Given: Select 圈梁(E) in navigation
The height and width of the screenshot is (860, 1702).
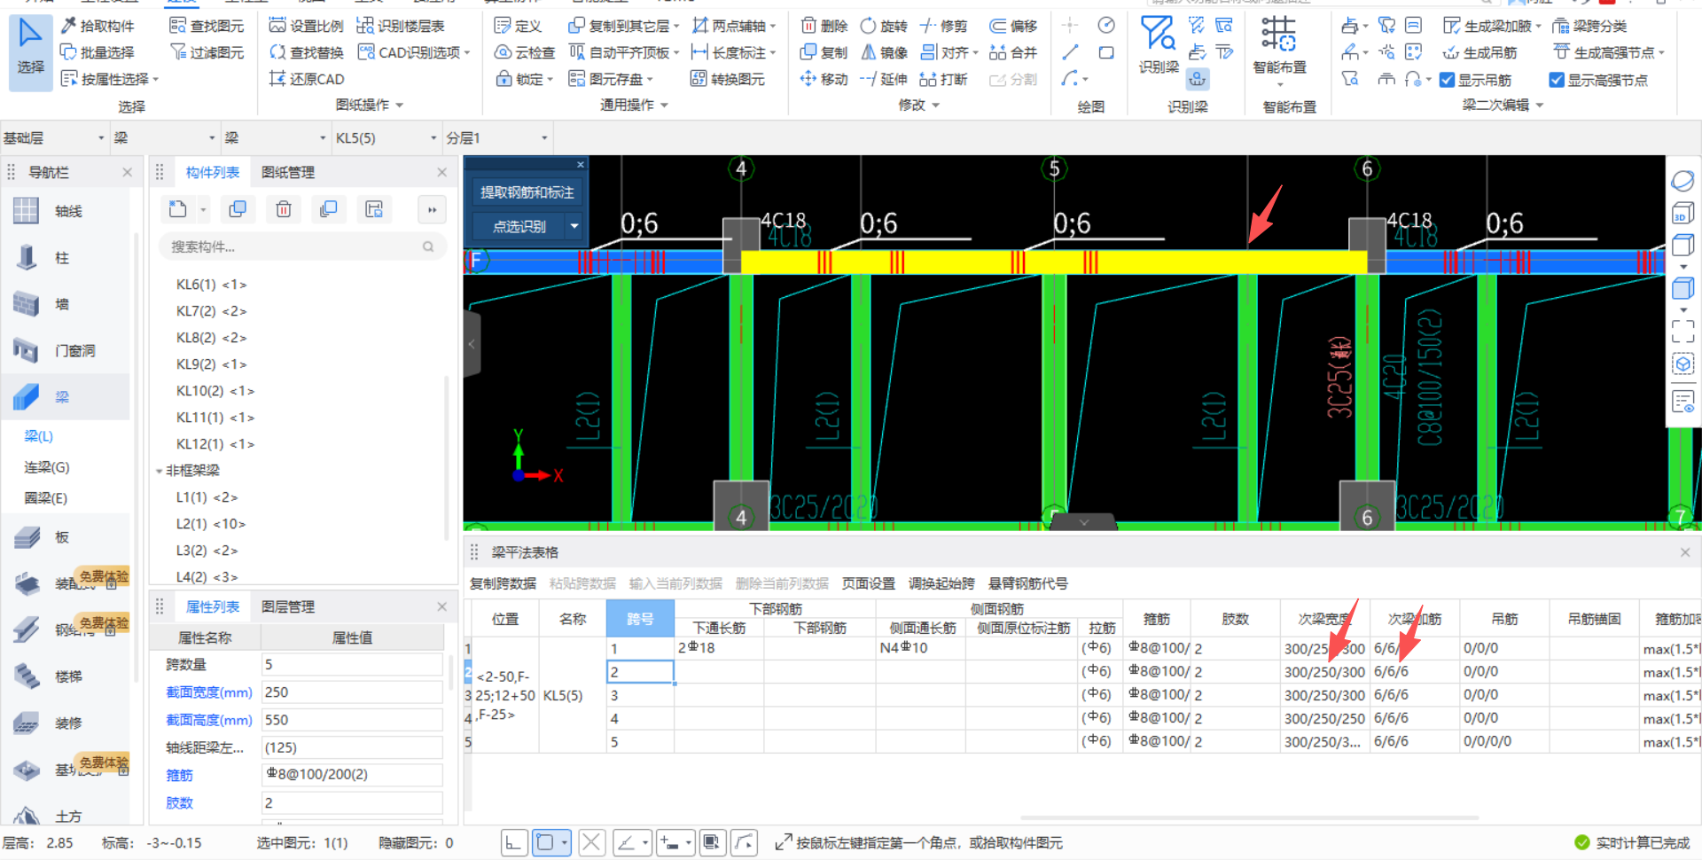Looking at the screenshot, I should 46,498.
